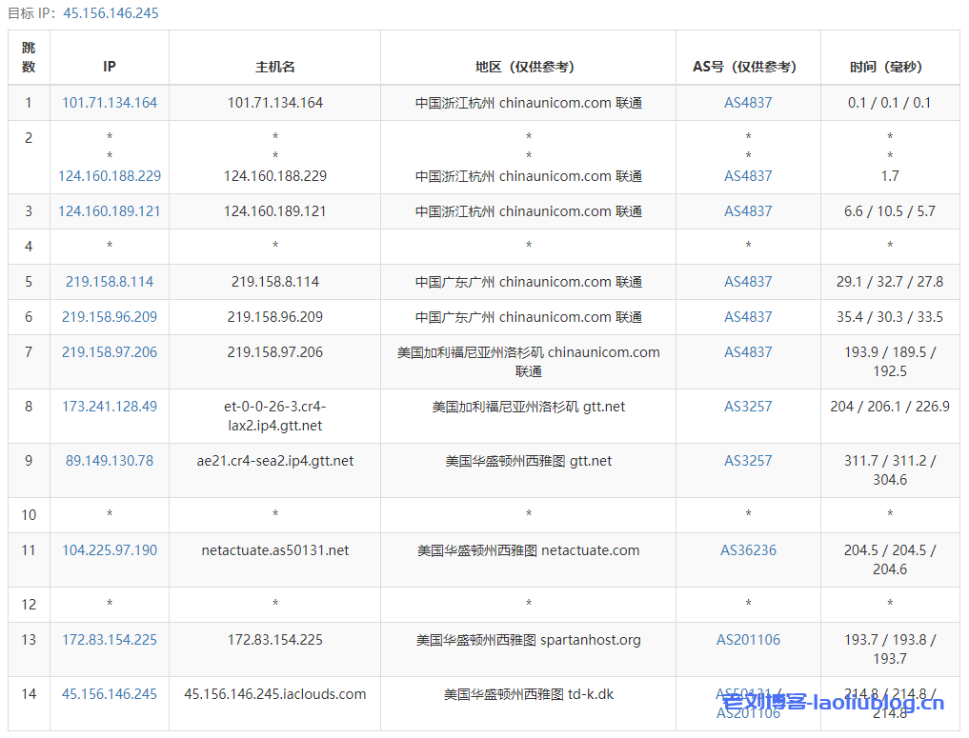Click IP 219.158.96.209 on hop 6

[109, 316]
